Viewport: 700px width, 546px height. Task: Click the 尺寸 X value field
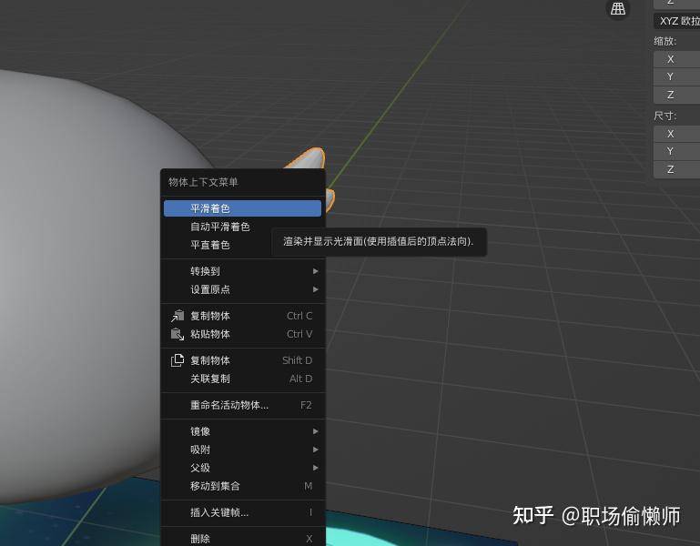click(676, 134)
